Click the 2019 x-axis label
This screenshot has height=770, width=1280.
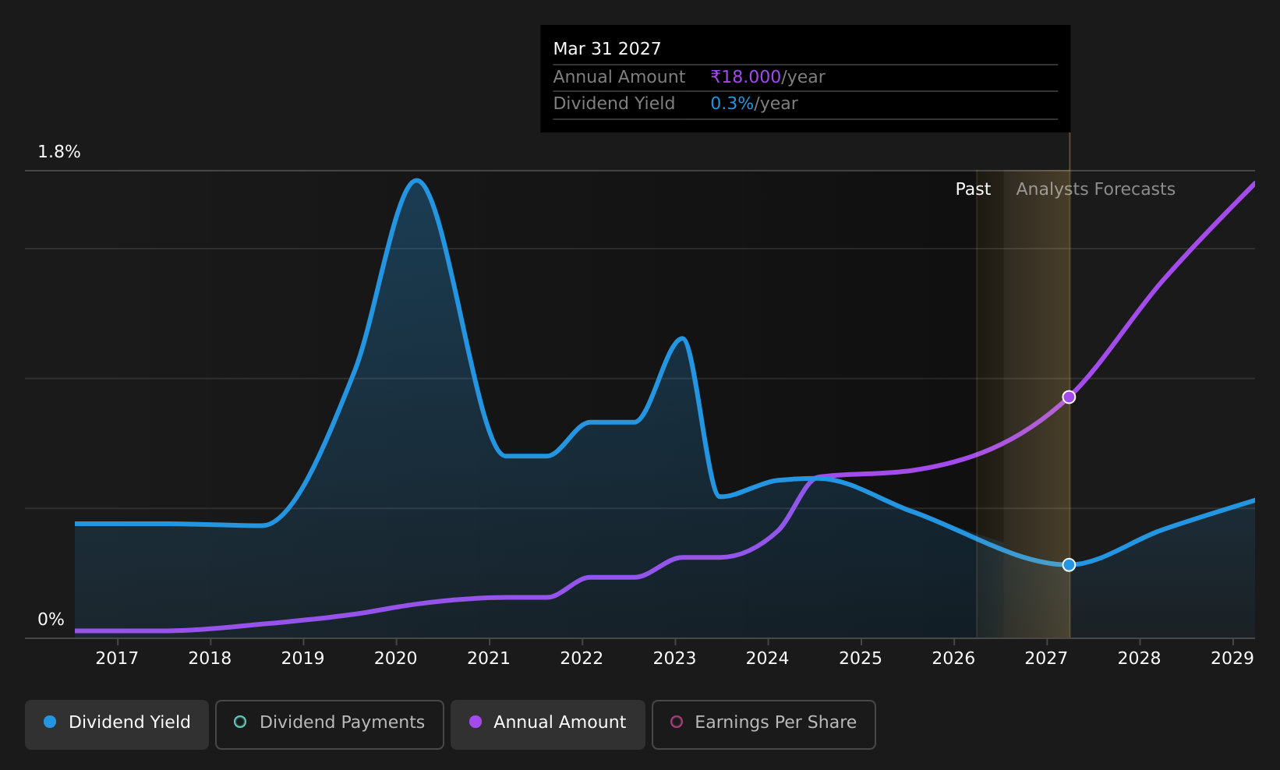[x=302, y=659]
